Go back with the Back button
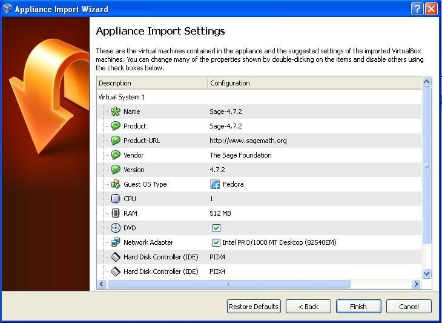442x323 pixels. [x=308, y=307]
